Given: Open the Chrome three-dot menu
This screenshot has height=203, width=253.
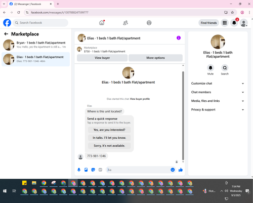Looking at the screenshot, I should [249, 13].
